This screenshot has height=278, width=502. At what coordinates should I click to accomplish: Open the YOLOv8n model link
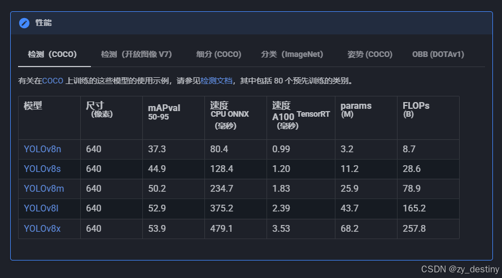tap(42, 149)
